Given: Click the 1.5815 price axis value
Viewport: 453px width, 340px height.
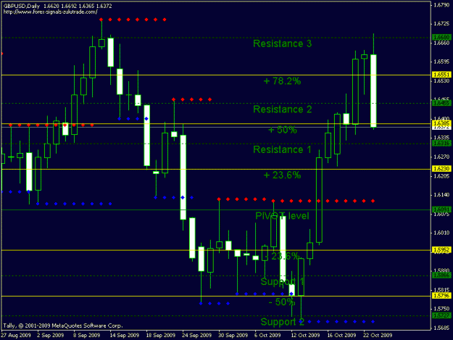Looking at the screenshot, I should point(442,290).
